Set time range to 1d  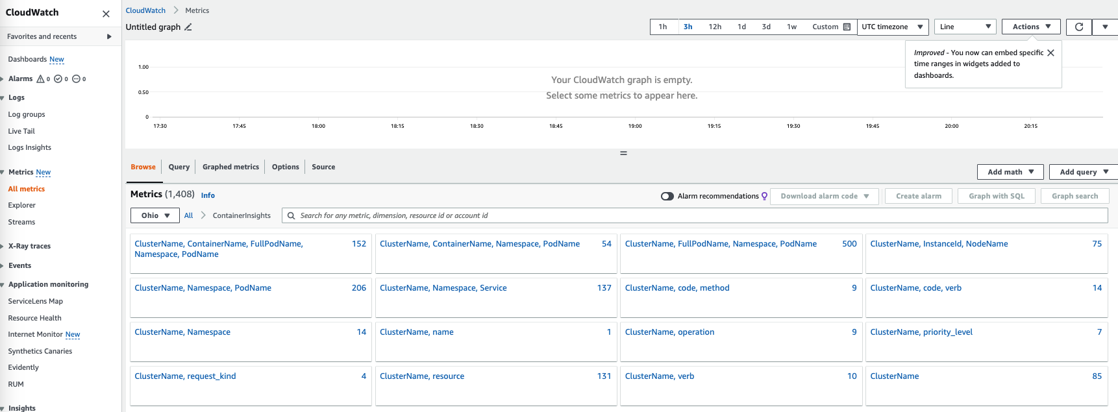[x=741, y=27]
